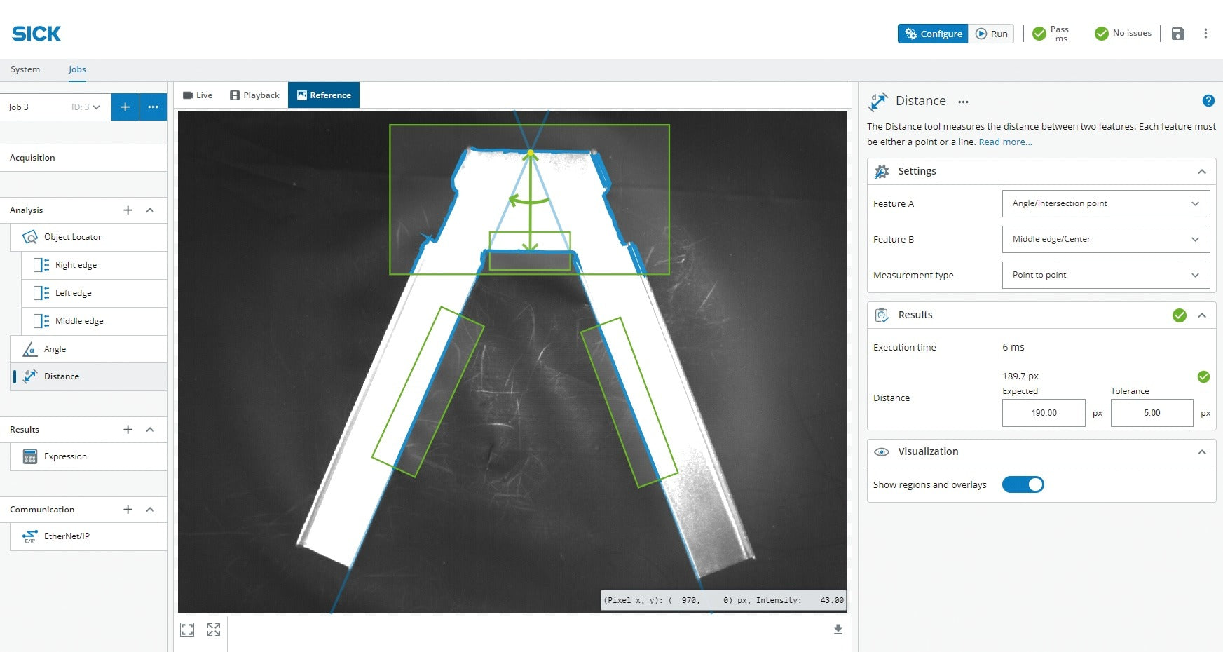Switch to the Live view tab
Screen dimensions: 1223x652
[198, 95]
